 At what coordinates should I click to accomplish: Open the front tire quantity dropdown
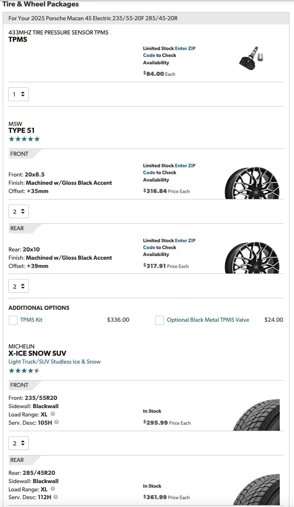pyautogui.click(x=19, y=443)
